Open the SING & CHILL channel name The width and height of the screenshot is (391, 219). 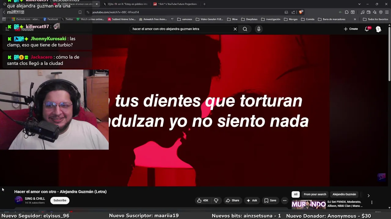35,199
